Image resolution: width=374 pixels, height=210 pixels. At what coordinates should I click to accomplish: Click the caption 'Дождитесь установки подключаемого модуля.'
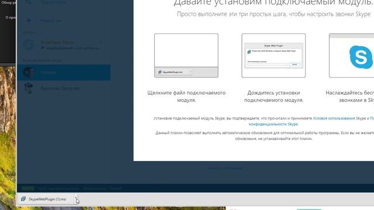(x=273, y=96)
